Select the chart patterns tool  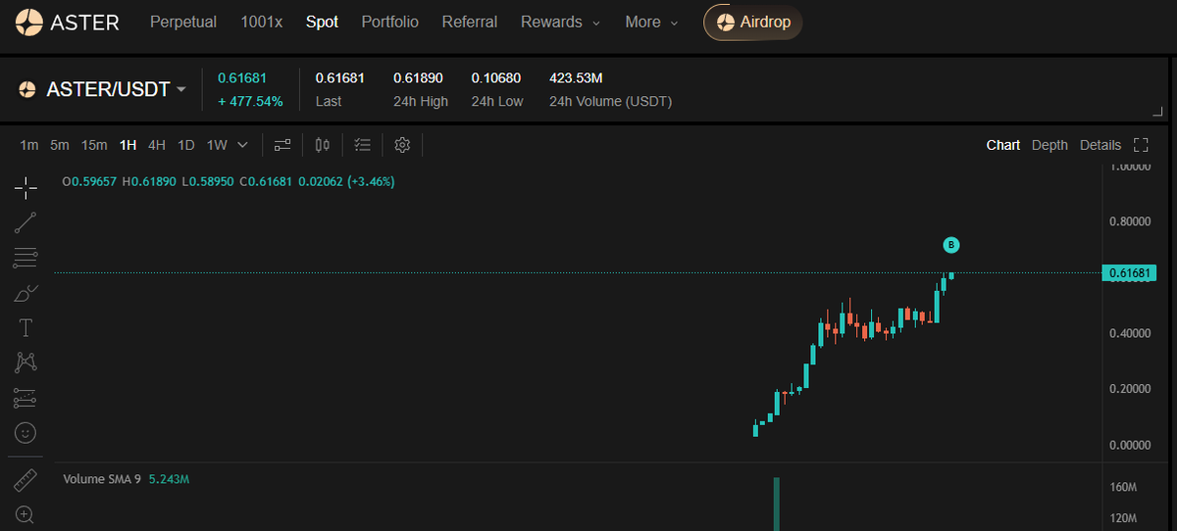pyautogui.click(x=26, y=362)
